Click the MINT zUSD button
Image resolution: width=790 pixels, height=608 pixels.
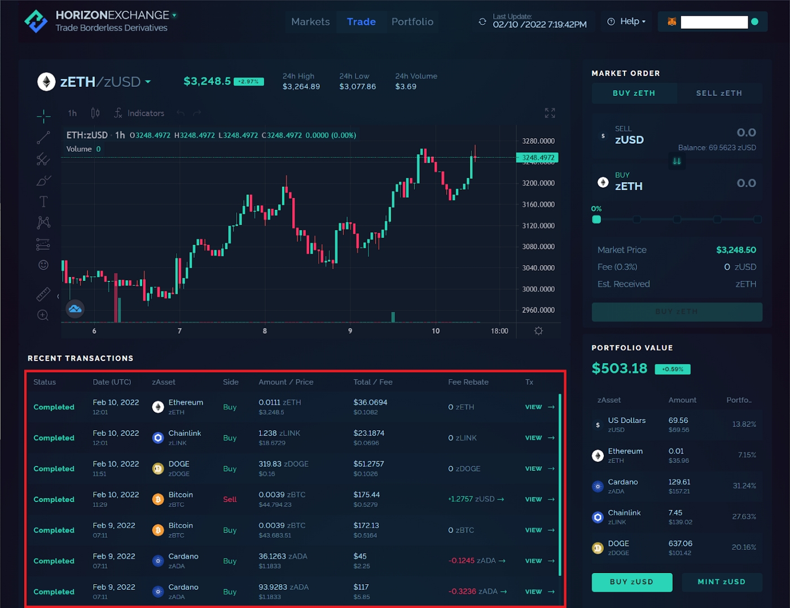721,582
